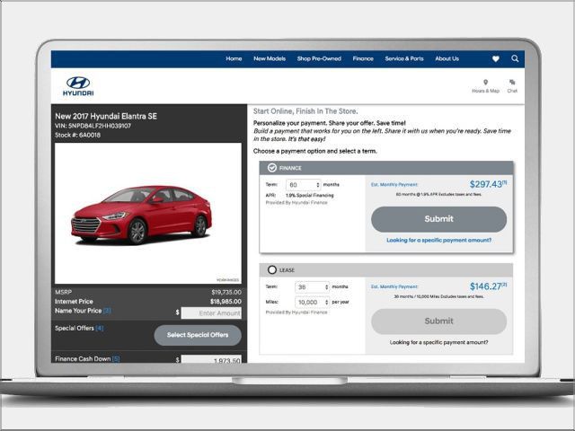Viewport: 575px width, 431px height.
Task: Click the Finance Cash Down footnote [5]
Action: (x=116, y=359)
